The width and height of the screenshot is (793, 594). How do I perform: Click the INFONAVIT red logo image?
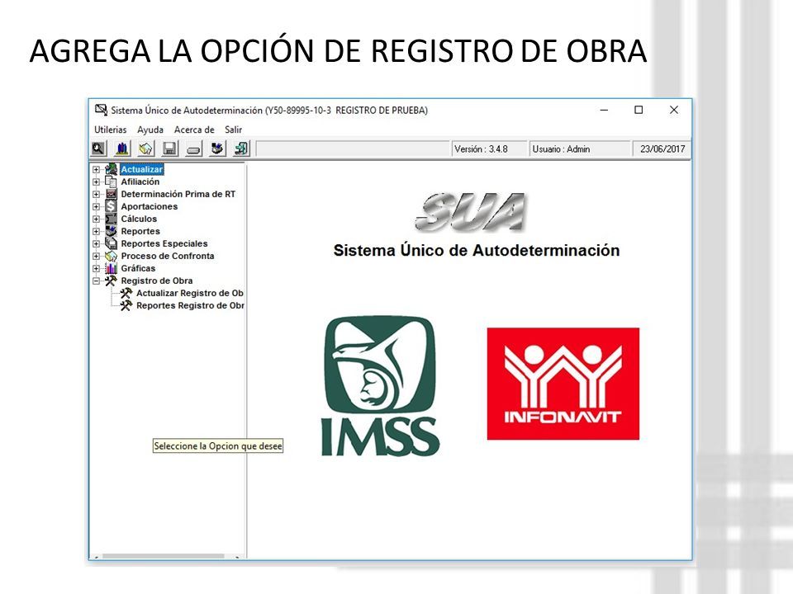[x=563, y=384]
